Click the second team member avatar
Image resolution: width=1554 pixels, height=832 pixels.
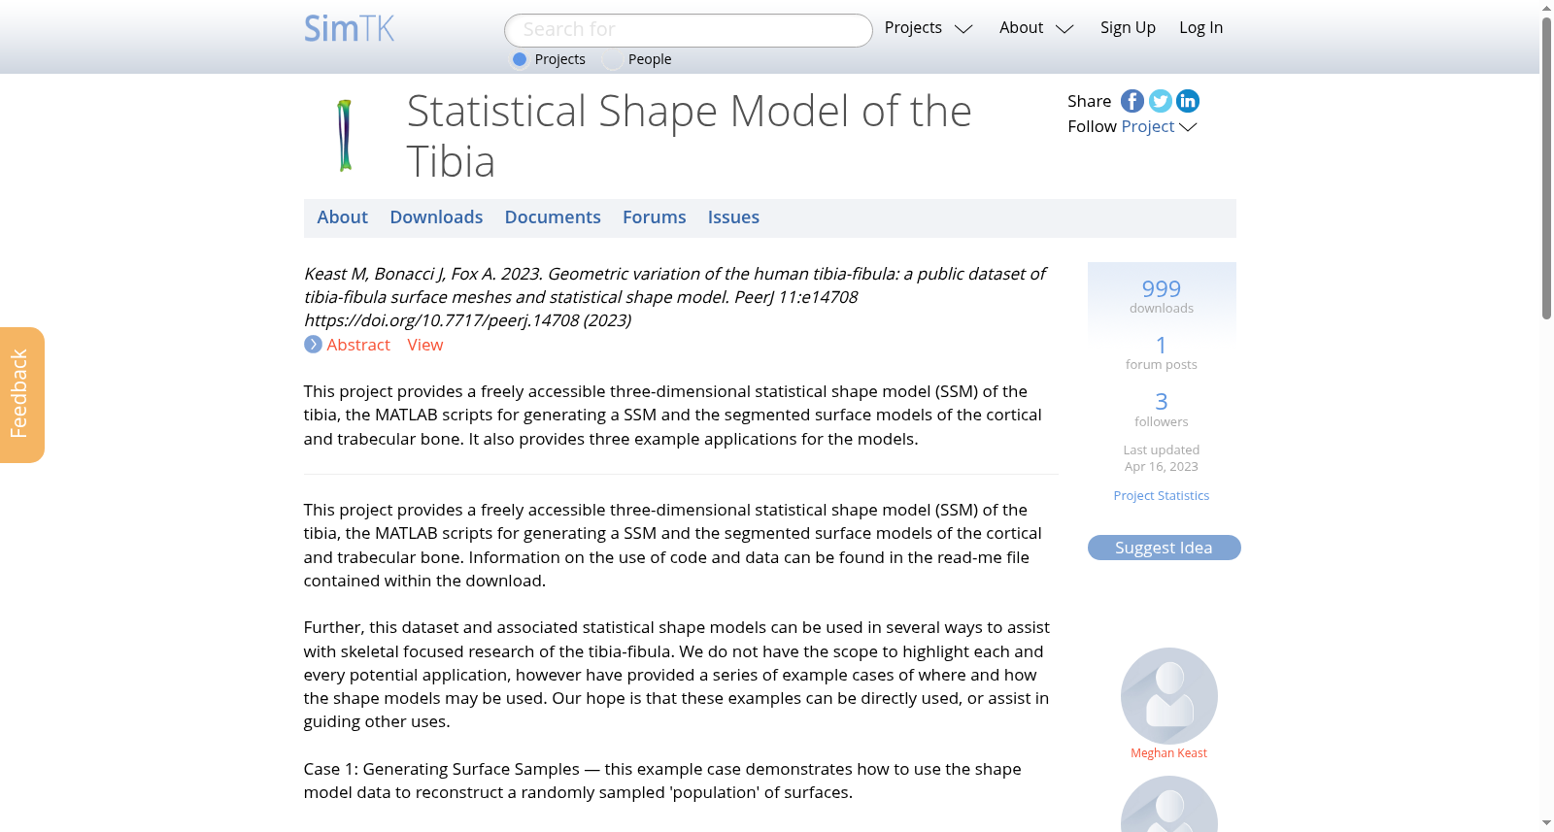pyautogui.click(x=1169, y=805)
